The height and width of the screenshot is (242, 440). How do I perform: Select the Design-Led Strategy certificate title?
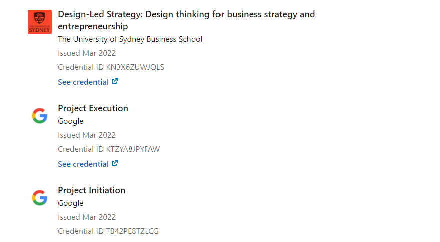click(186, 20)
